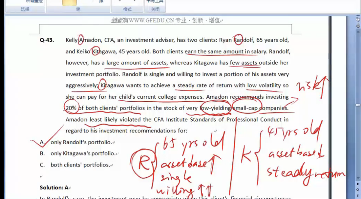Jump to the previous page with double-up arrows
The image size is (361, 199).
(358, 184)
